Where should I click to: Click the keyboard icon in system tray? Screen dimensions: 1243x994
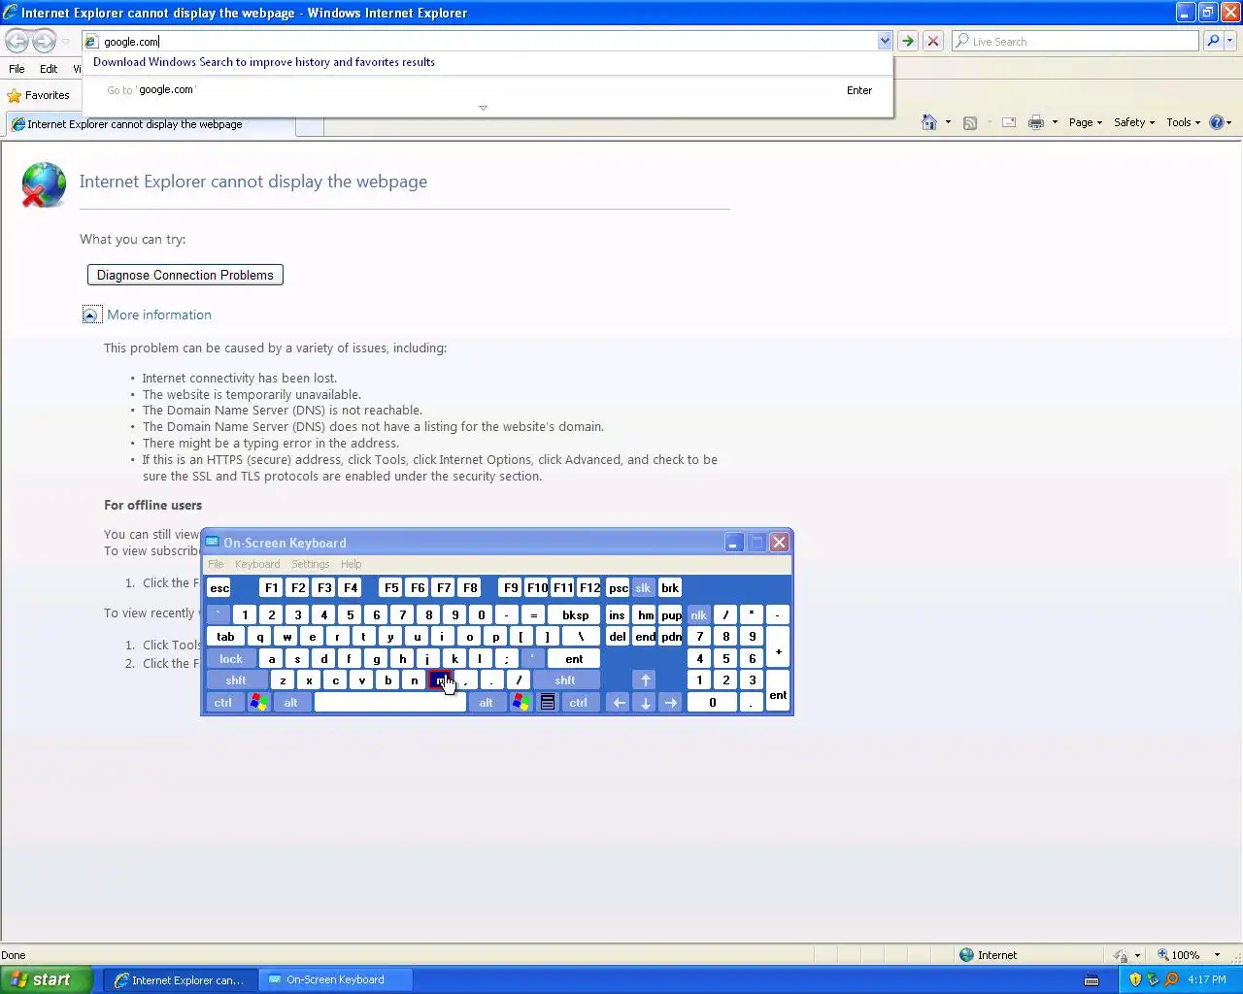point(1092,979)
